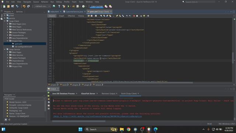
Task: Open the Help 1 wiki link in Output
Action: pos(97,116)
